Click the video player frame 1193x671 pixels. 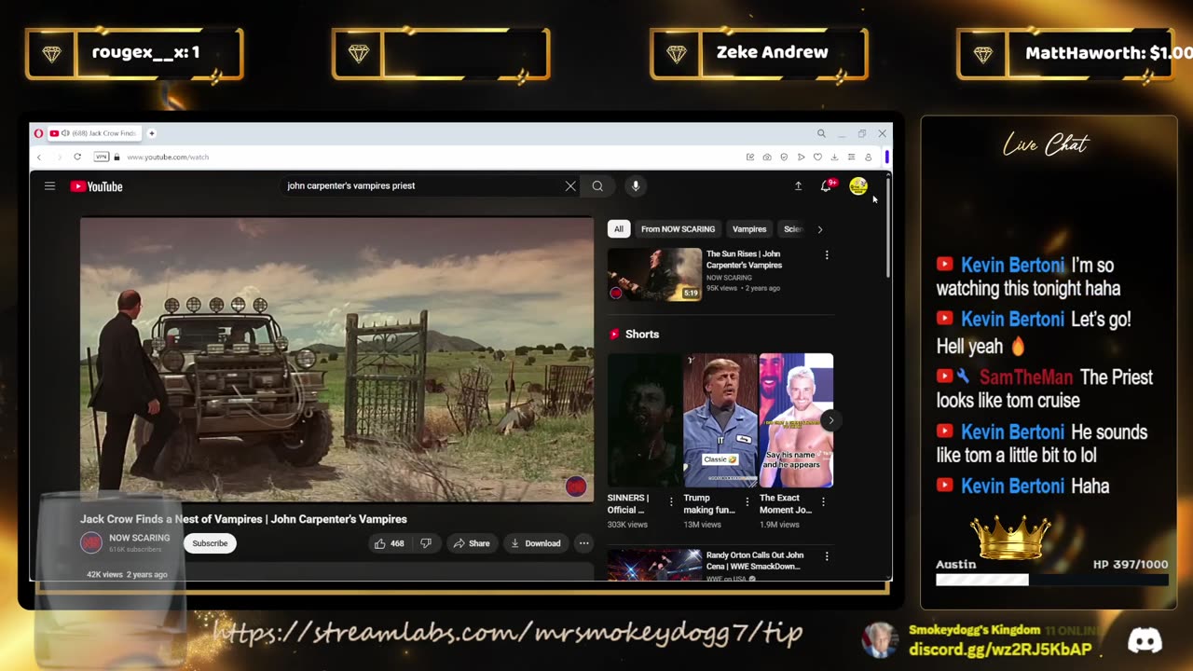(x=336, y=360)
